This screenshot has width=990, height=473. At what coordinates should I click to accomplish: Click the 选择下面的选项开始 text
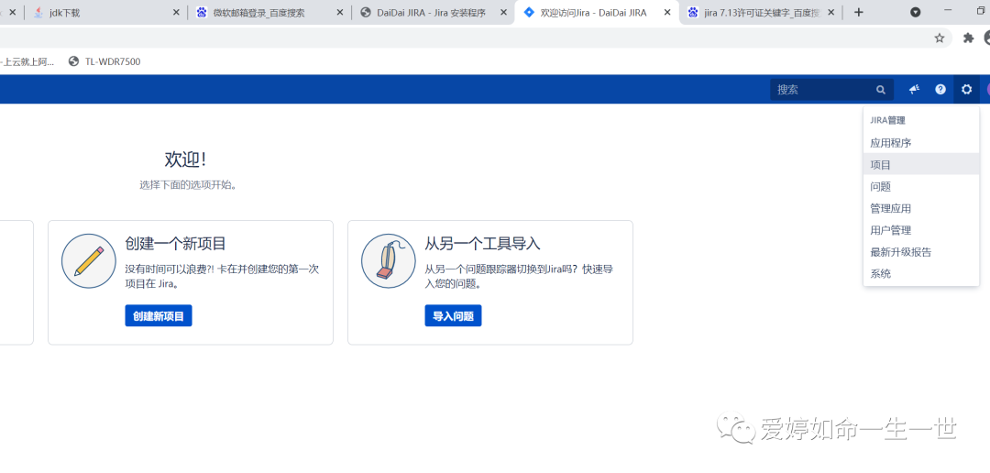(188, 186)
